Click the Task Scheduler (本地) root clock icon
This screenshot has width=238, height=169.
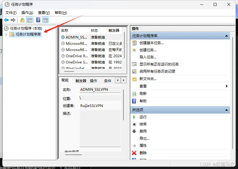click(x=6, y=28)
